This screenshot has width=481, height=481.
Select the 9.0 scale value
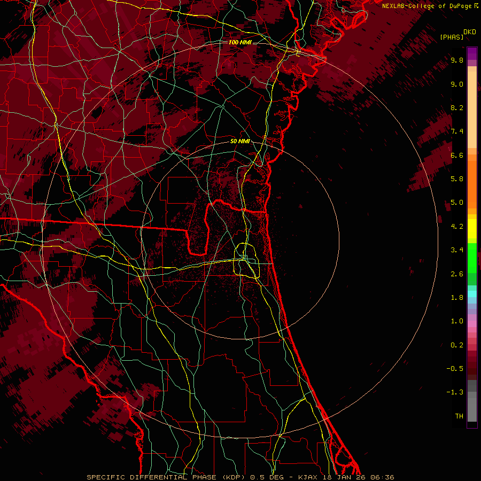pos(457,84)
